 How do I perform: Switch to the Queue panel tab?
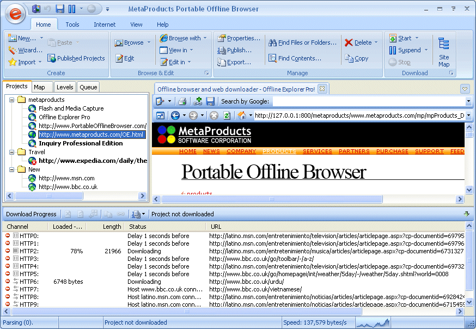pos(88,87)
